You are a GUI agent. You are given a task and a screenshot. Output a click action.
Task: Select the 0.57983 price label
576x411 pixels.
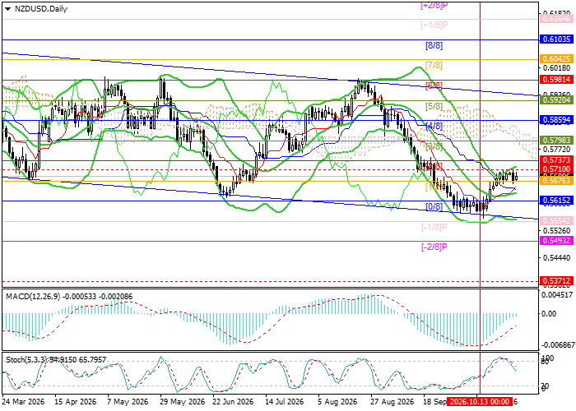[x=556, y=141]
